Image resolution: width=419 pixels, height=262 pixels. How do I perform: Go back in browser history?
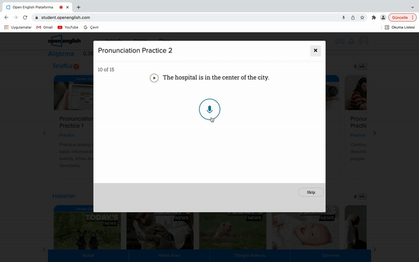(x=6, y=17)
